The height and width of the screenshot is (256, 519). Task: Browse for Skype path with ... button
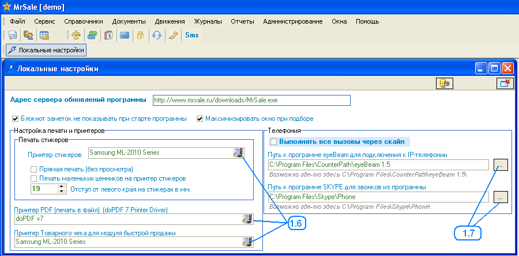[501, 197]
